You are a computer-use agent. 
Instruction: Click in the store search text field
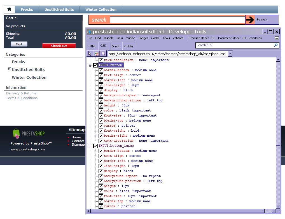pyautogui.click(x=178, y=20)
